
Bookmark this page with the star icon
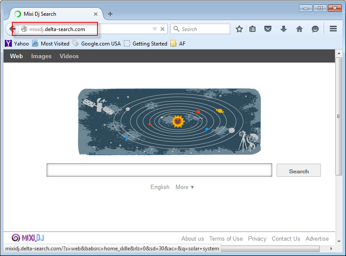point(239,29)
